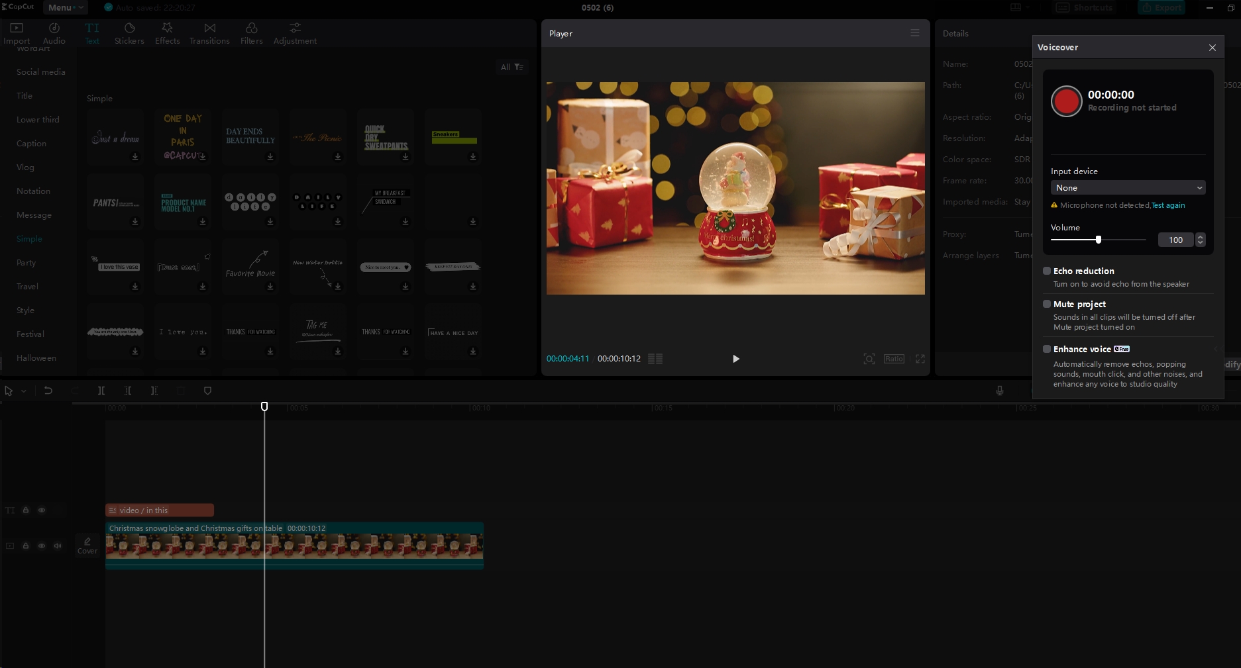
Task: Split the clip at the playhead
Action: tap(101, 391)
